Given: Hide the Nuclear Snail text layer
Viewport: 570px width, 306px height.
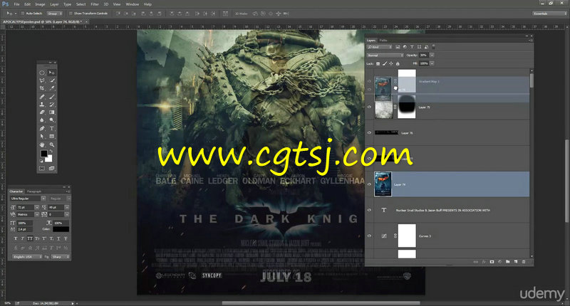Looking at the screenshot, I should [369, 210].
